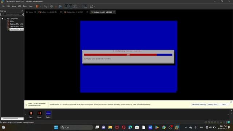This screenshot has width=233, height=131.
Task: Open the white document app on the taskbar
Action: (x=143, y=127)
